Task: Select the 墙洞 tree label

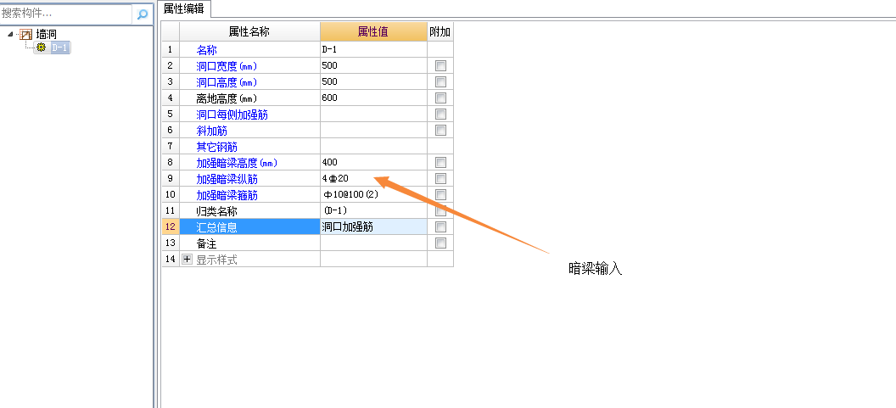Action: [47, 35]
